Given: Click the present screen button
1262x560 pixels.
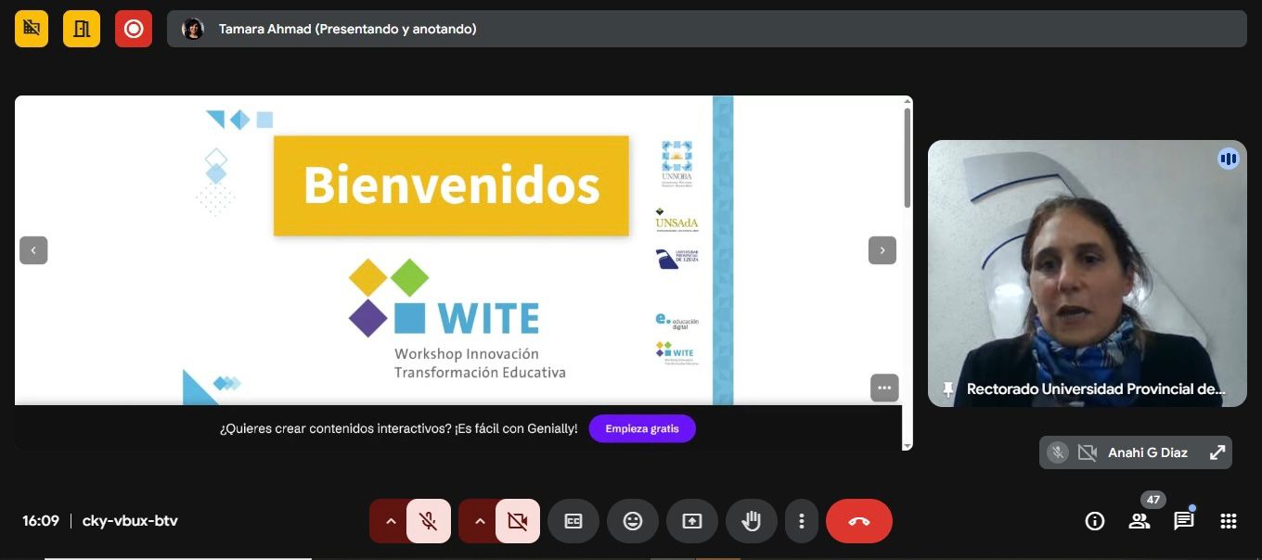Looking at the screenshot, I should [x=692, y=521].
